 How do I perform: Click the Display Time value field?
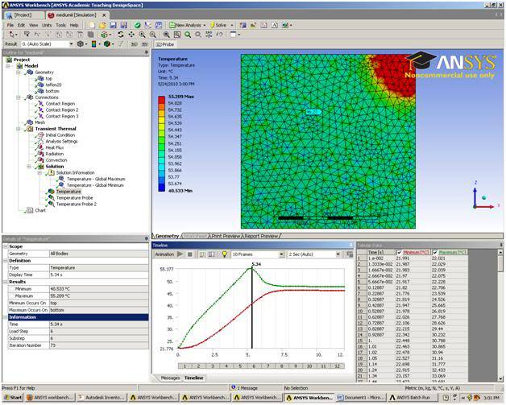(99, 275)
